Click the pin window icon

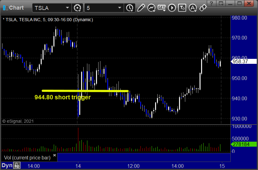click(203, 8)
